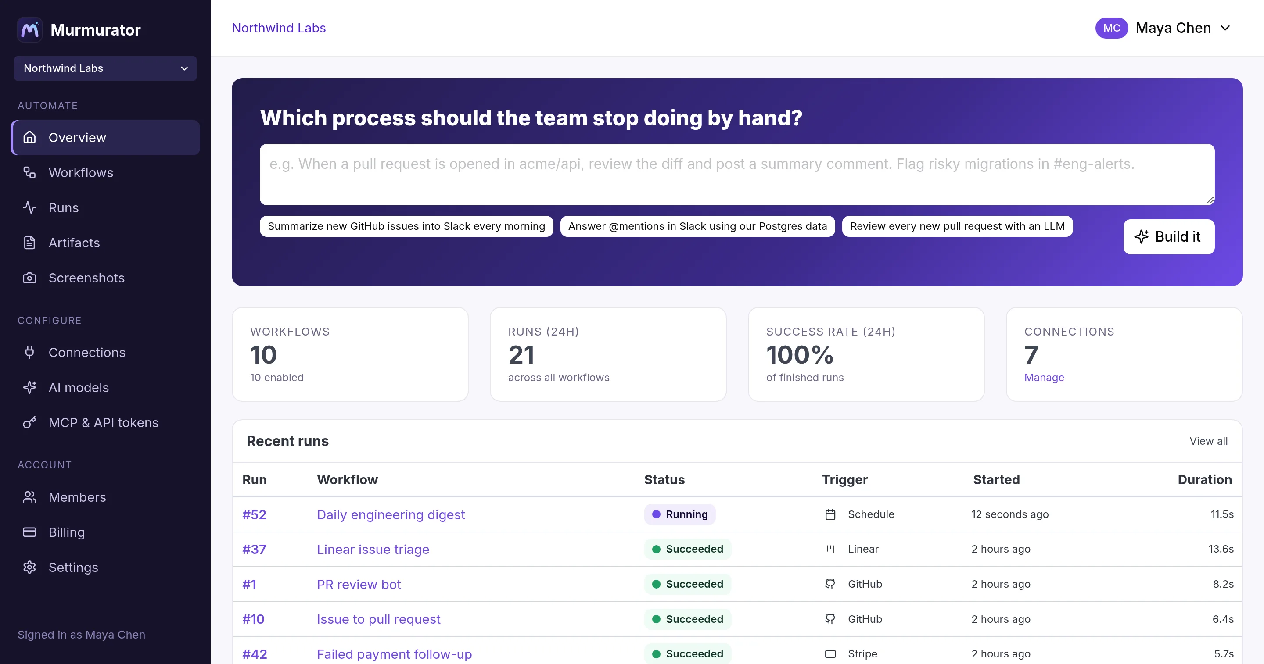Open the Artifacts section
The width and height of the screenshot is (1264, 664).
105,243
